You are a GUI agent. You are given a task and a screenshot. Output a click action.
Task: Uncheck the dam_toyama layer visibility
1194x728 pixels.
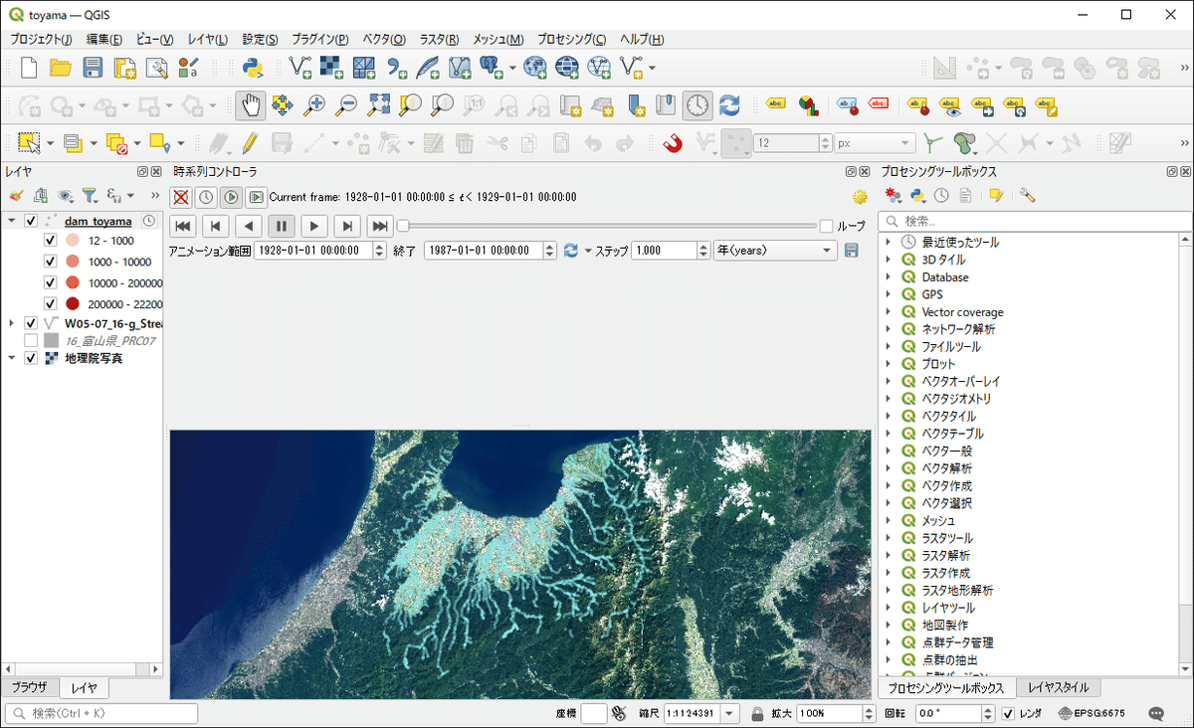31,221
